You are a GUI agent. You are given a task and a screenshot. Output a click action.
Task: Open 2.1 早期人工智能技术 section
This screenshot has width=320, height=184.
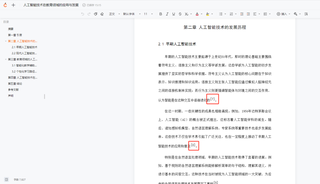[25, 47]
